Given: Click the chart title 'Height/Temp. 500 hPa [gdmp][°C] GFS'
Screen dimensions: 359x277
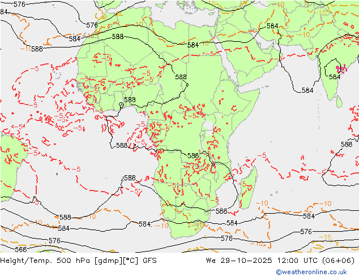Looking at the screenshot, I should tap(78, 261).
